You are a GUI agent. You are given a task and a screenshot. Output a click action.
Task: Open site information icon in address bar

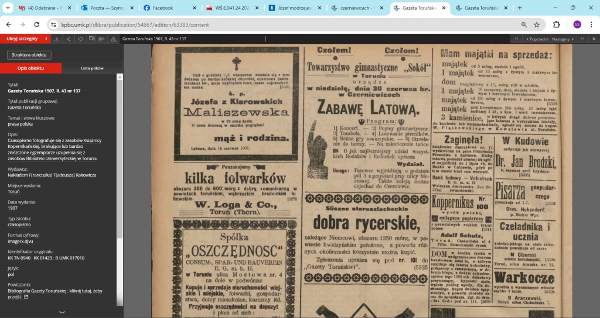[x=53, y=25]
